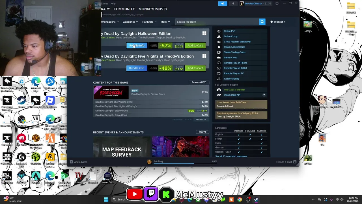Click Bundle info for Five Nights at Freddy's Edition
The width and height of the screenshot is (362, 204).
click(x=137, y=68)
